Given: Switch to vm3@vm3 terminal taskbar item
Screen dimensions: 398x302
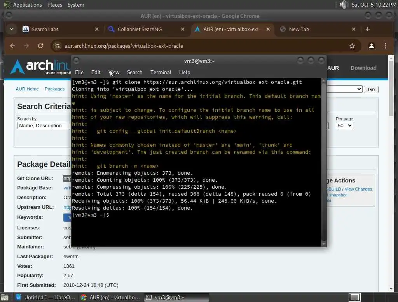Looking at the screenshot, I should (177, 297).
